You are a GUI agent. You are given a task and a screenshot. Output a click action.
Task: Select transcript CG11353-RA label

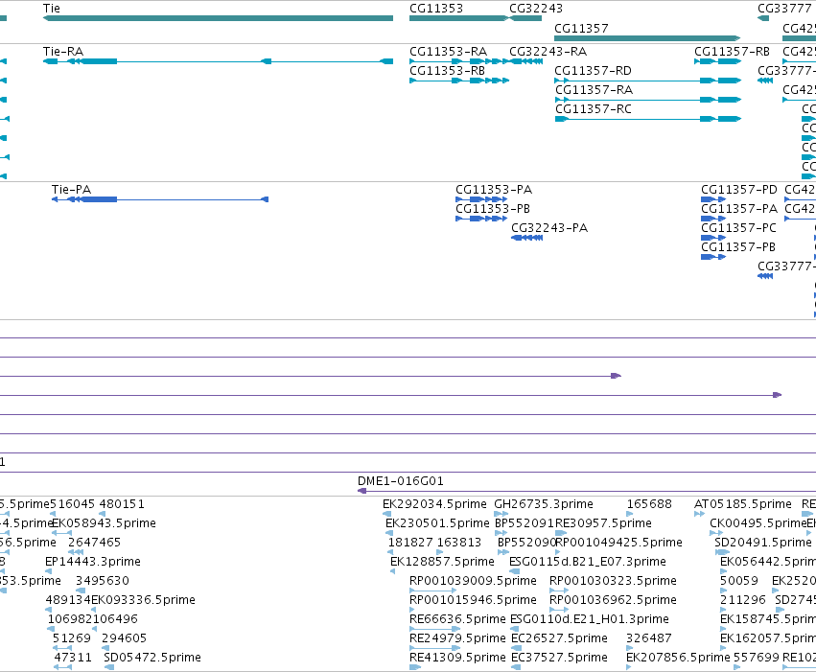(449, 52)
